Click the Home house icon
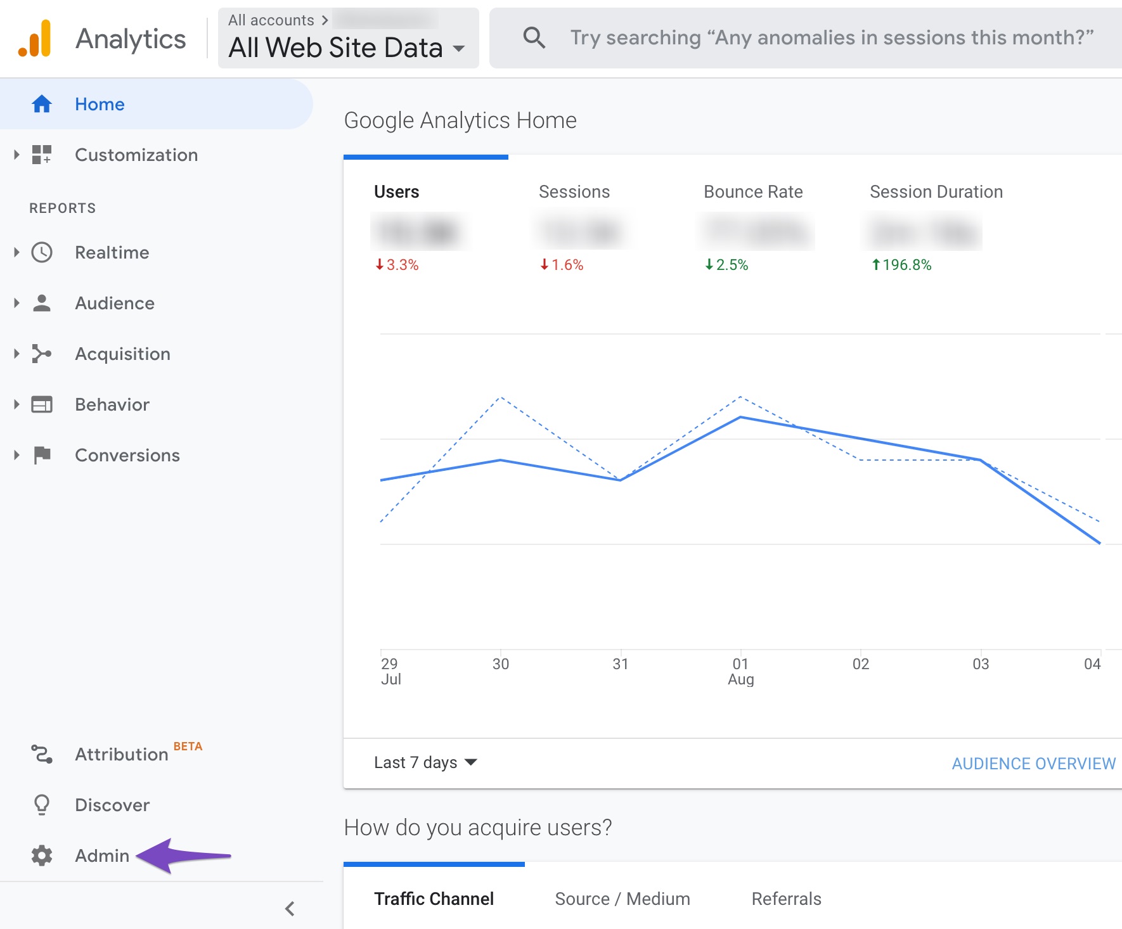The width and height of the screenshot is (1122, 929). [42, 104]
